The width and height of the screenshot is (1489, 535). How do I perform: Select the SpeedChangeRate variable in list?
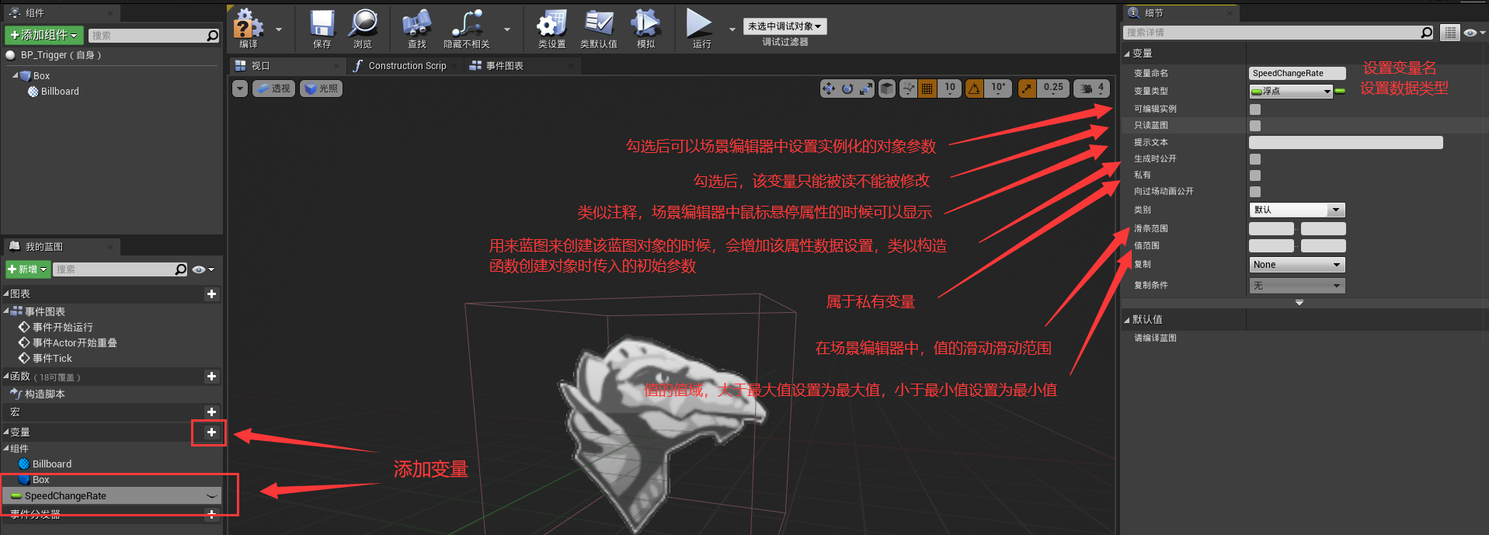point(65,496)
